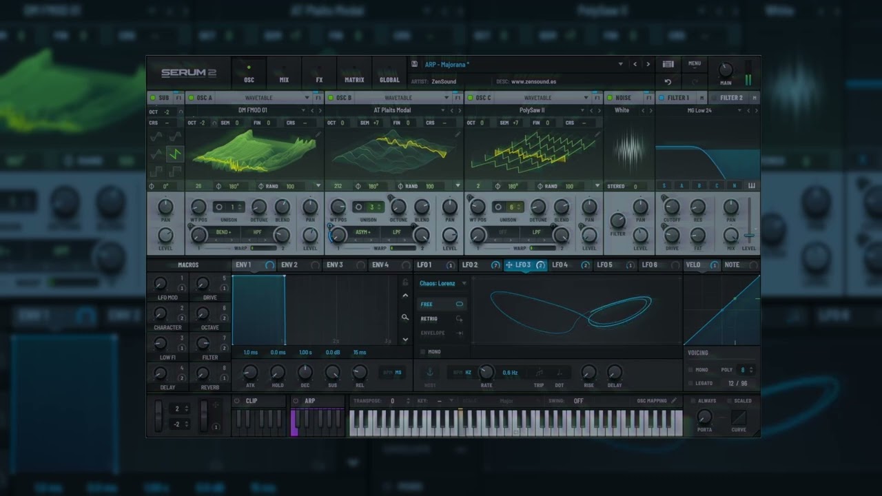Click the envelope zoom magnifier icon

tap(405, 318)
